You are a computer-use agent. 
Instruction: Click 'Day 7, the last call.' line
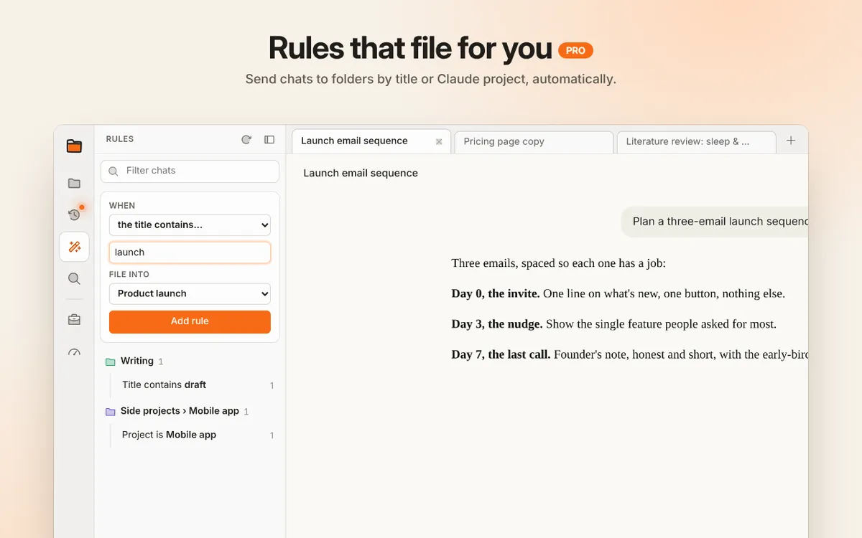[x=630, y=354]
